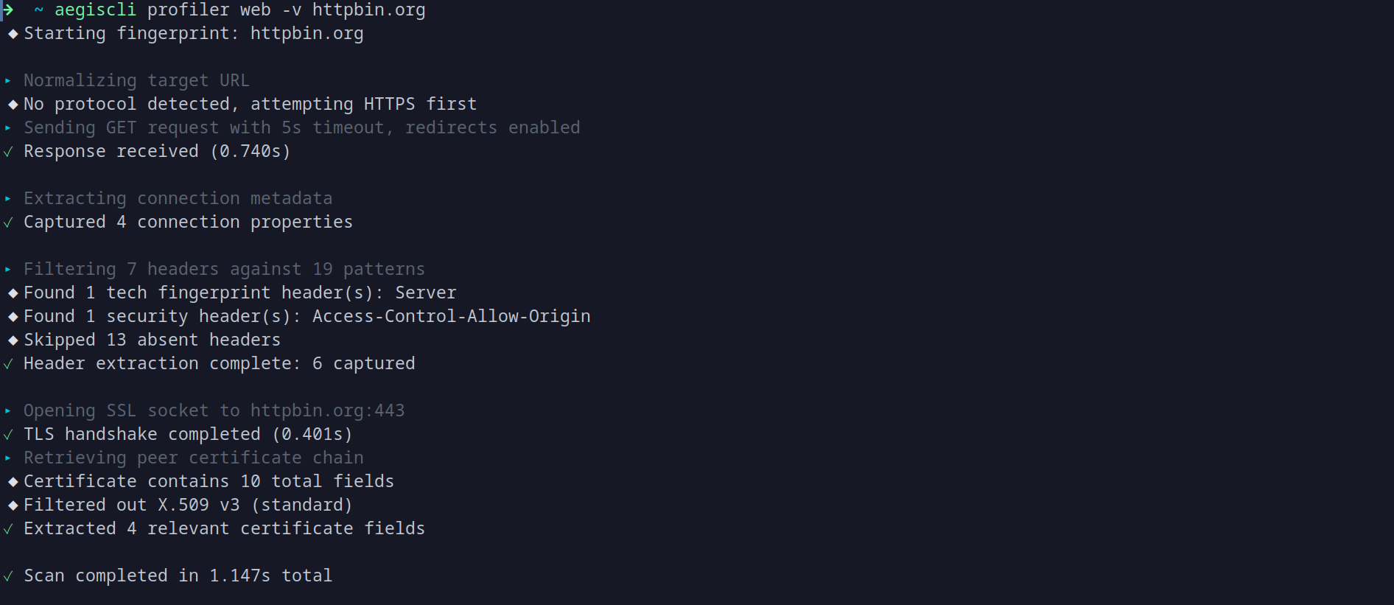Click the triangle before "Extracting connection metadata"
This screenshot has width=1394, height=605.
click(x=8, y=199)
